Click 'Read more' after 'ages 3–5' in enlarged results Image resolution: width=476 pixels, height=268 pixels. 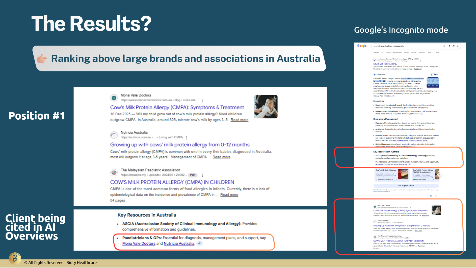[x=240, y=120]
